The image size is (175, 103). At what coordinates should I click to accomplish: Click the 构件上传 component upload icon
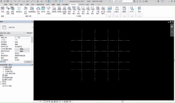(38, 8)
